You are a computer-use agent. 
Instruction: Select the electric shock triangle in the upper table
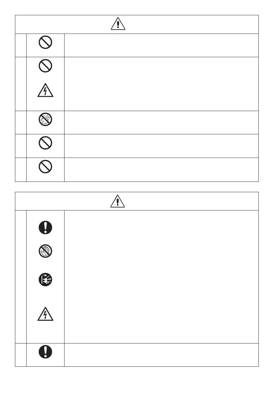[x=45, y=90]
